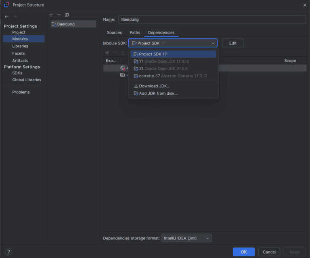Pick corretto-17 Amazon Corretto from list

pos(173,76)
